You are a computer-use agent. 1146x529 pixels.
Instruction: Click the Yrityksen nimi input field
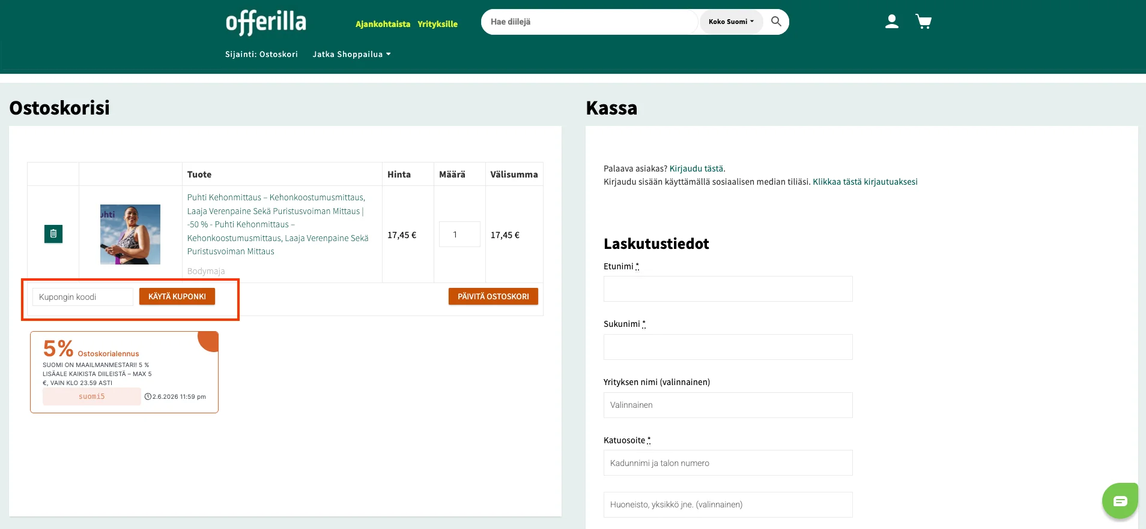728,405
